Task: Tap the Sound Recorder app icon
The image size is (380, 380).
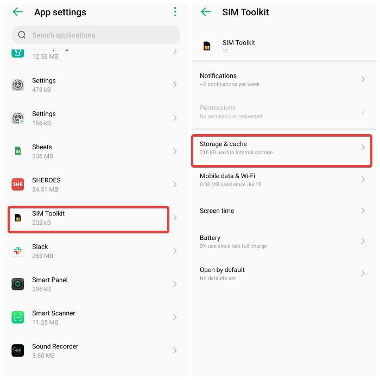Action: (18, 351)
